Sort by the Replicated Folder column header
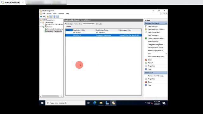Screen dimensions: 203x114 (84, 30)
